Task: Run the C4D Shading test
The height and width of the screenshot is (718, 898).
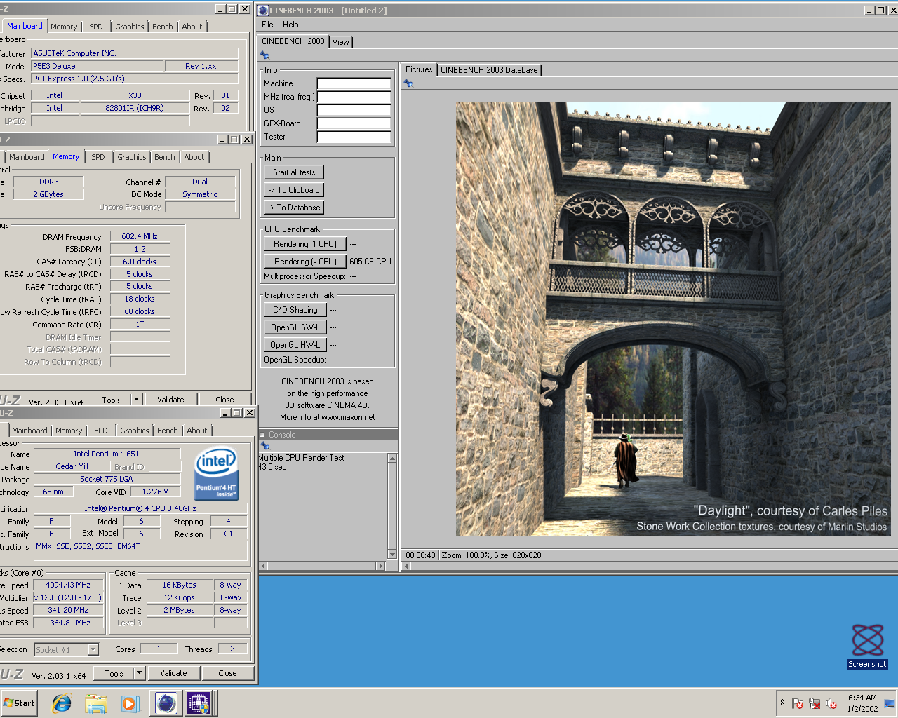Action: (295, 310)
